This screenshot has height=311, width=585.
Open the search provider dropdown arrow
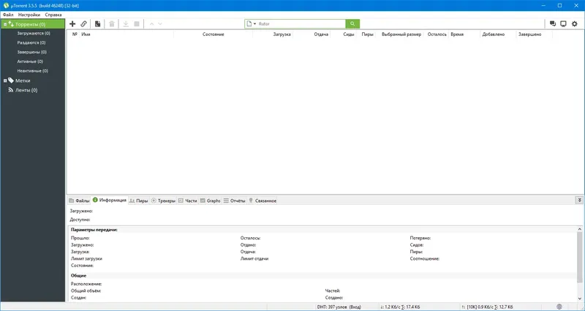[x=254, y=24]
